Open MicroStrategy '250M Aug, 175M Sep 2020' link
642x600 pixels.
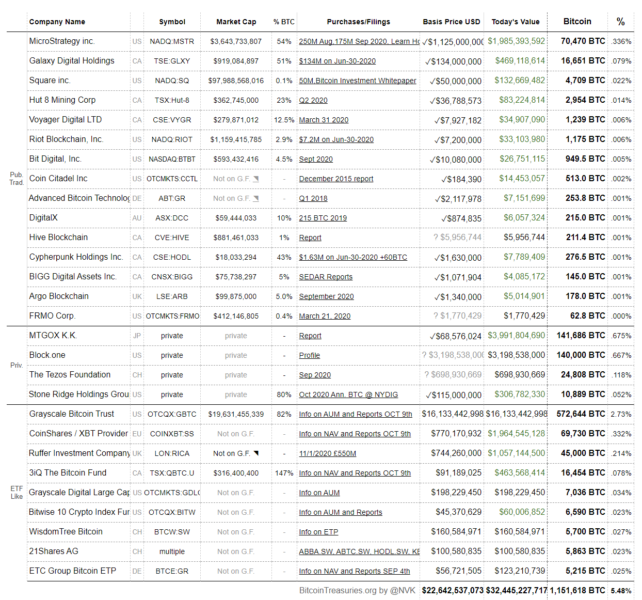[359, 41]
